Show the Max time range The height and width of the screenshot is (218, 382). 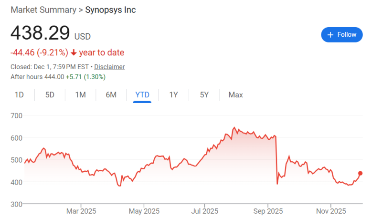235,95
